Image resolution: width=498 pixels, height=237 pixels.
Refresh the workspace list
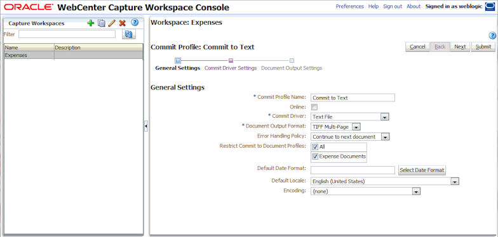pos(128,34)
